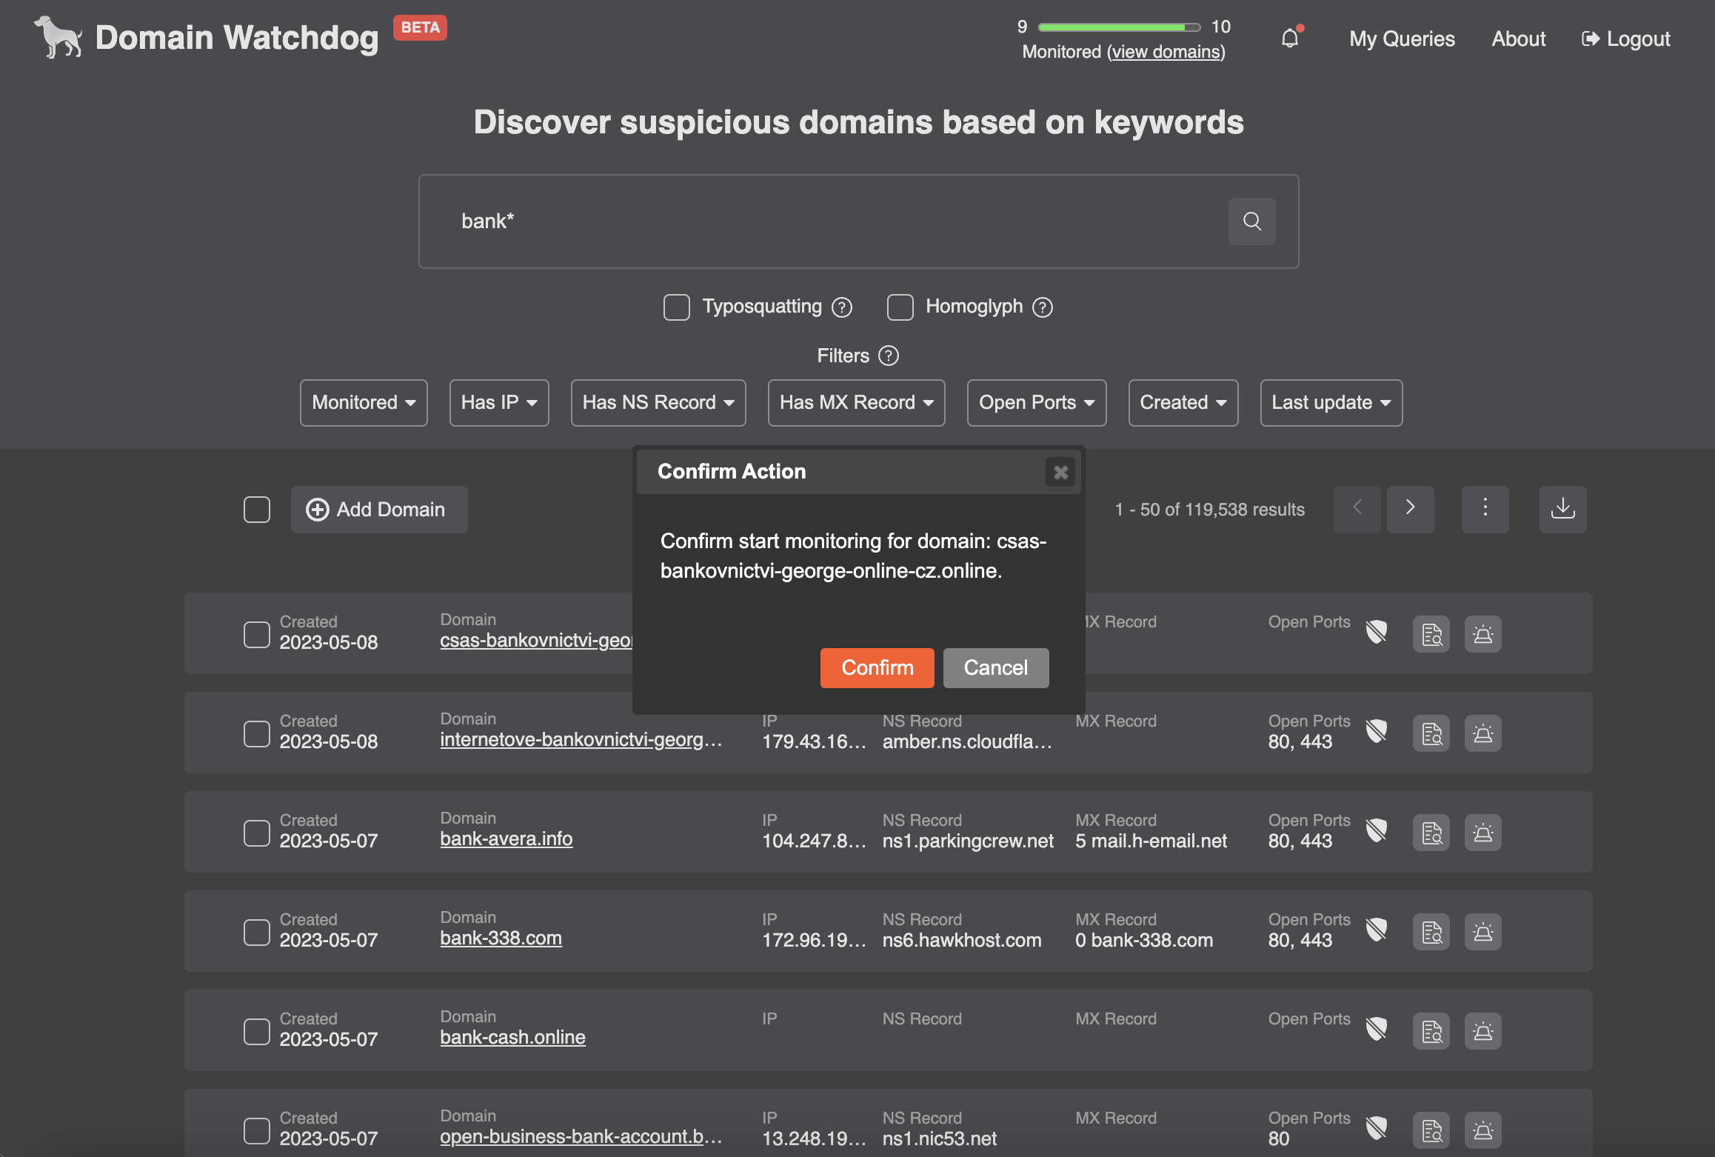Open the Typosquatting help question mark
Image resolution: width=1715 pixels, height=1157 pixels.
842,307
